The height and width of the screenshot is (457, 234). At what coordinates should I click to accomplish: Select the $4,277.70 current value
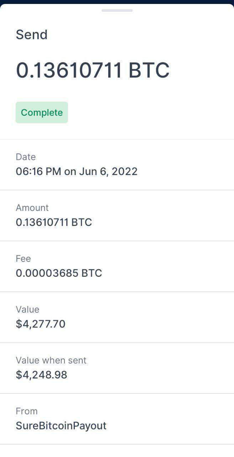41,324
